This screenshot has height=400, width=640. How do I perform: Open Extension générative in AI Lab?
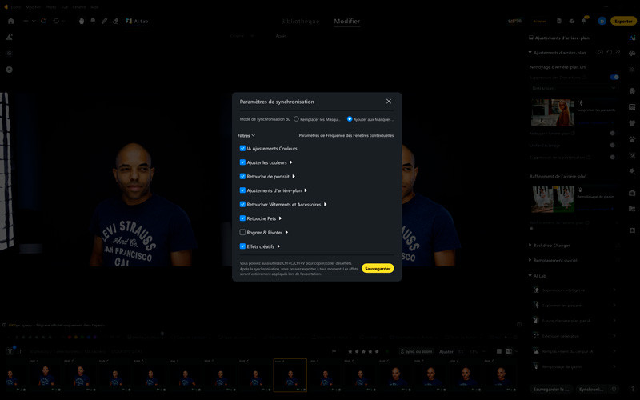(x=575, y=336)
